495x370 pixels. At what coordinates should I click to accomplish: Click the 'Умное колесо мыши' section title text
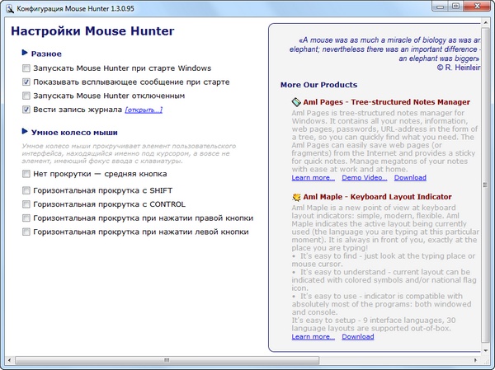point(74,133)
